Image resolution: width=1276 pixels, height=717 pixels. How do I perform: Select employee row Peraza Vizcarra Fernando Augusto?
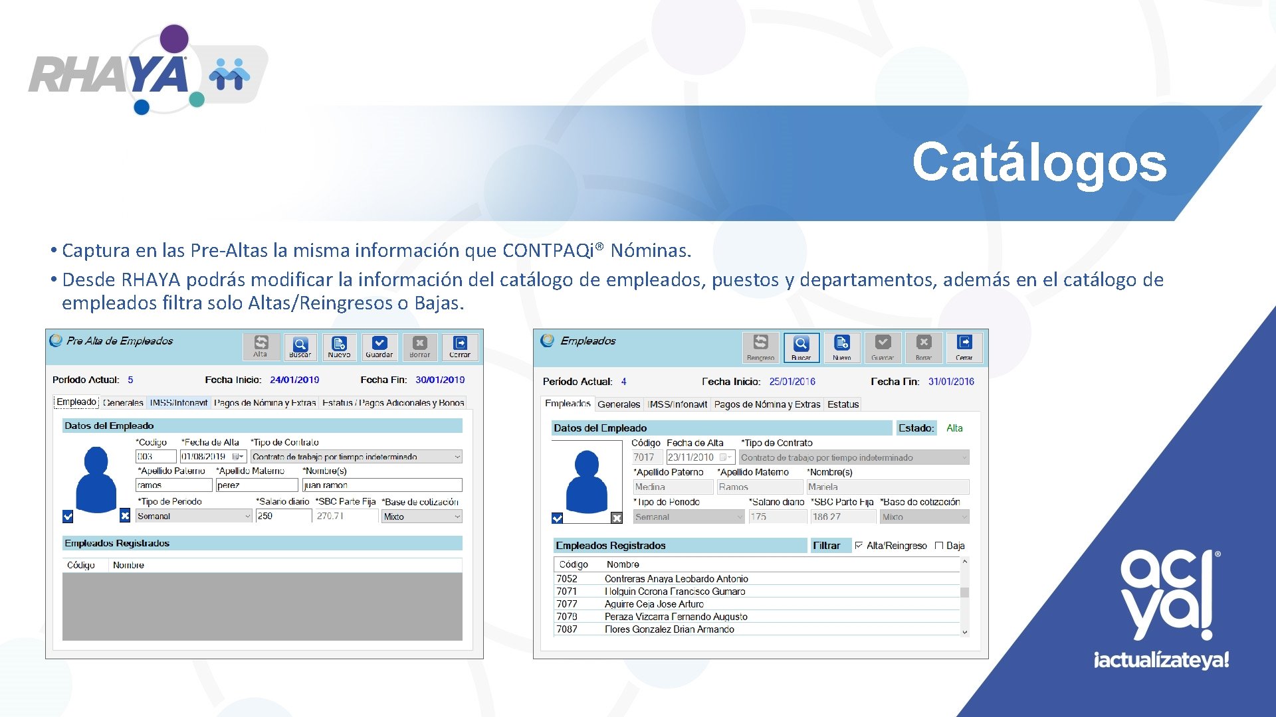click(756, 617)
